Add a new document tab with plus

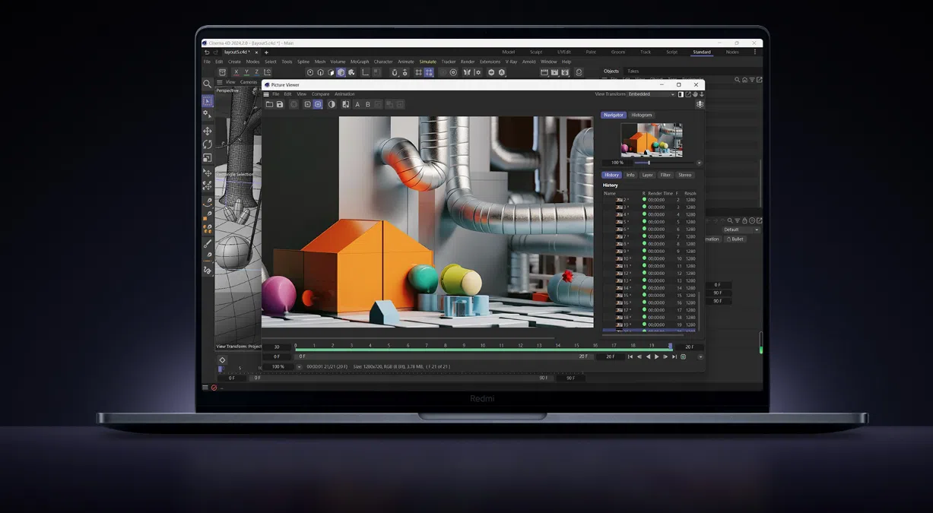pyautogui.click(x=266, y=52)
